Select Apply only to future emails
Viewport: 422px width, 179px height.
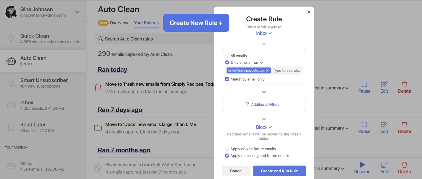pos(227,149)
